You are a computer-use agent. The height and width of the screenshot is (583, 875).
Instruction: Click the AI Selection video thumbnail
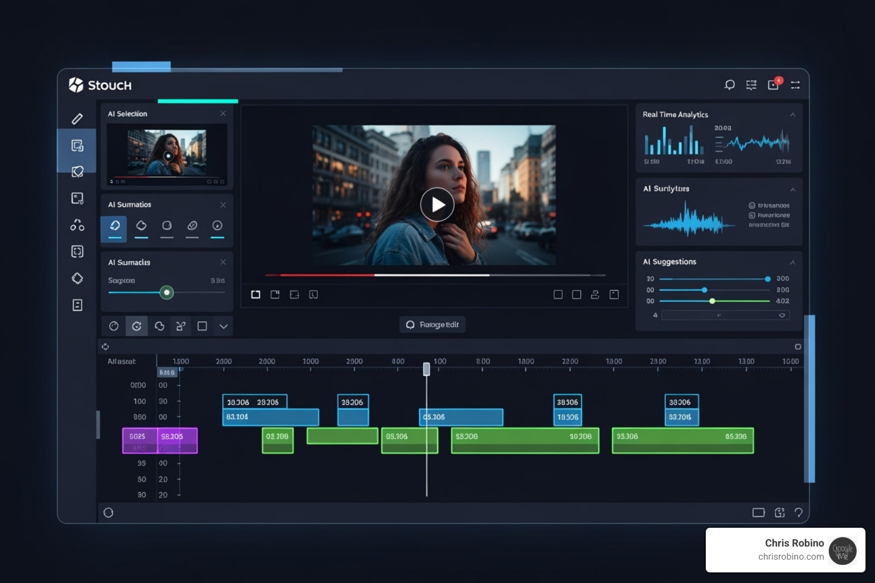[x=167, y=154]
